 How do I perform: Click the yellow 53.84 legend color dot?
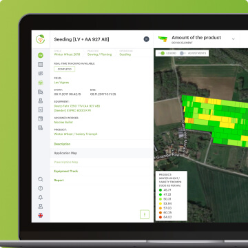[x=161, y=204]
